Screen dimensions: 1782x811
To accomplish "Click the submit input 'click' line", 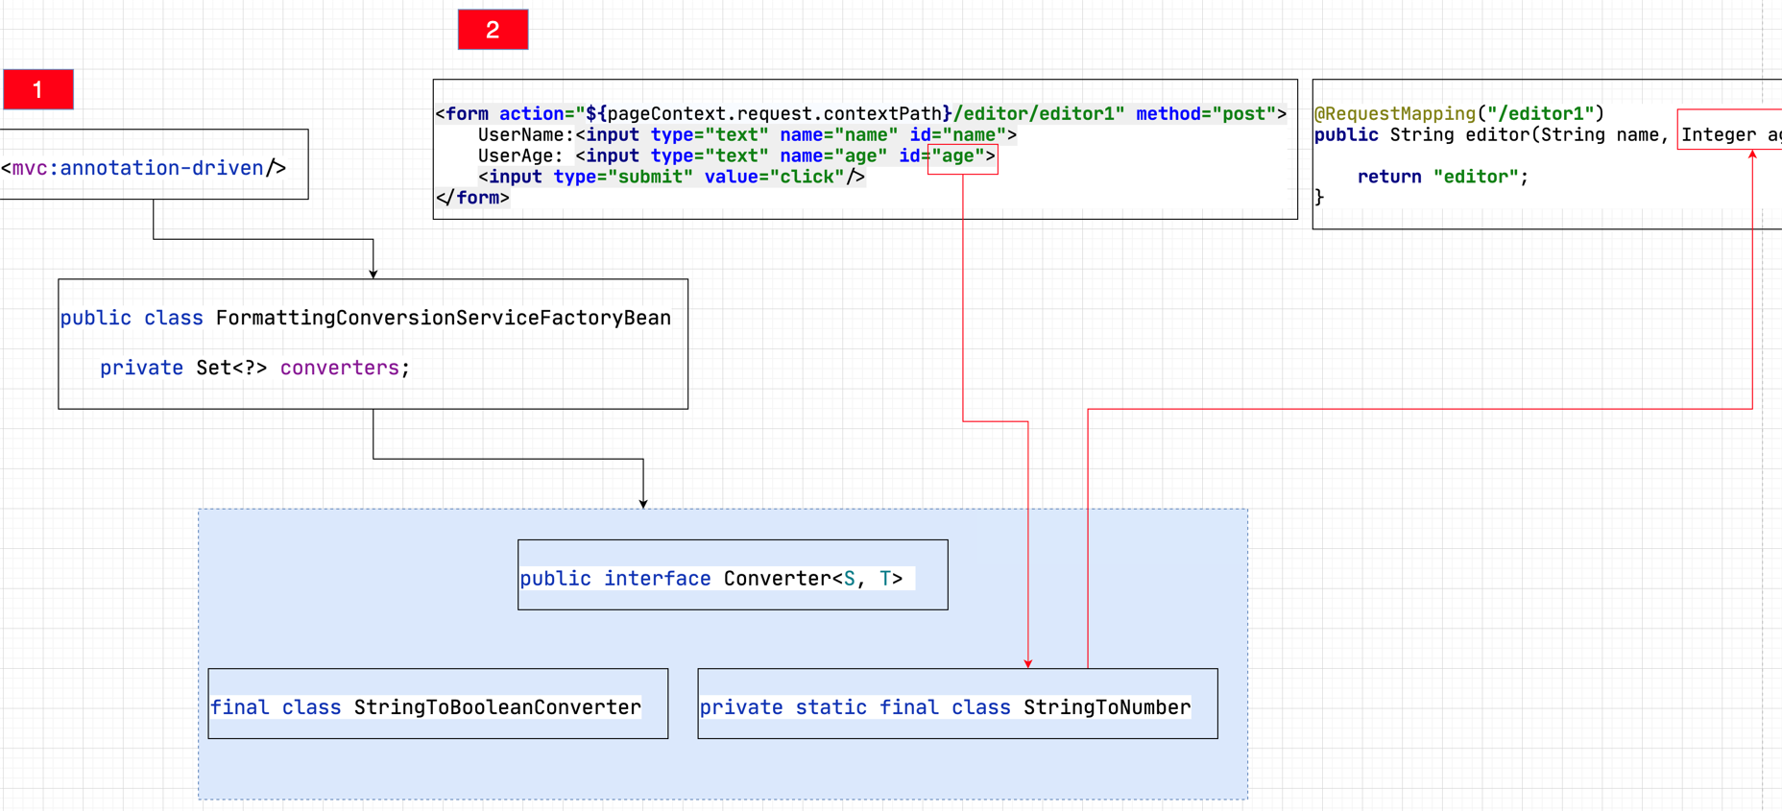I will coord(671,178).
